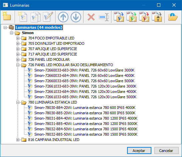Collapse 726 PANEL LED MODULAR BAJO DESLUMBRAMIENTO

coord(18,65)
